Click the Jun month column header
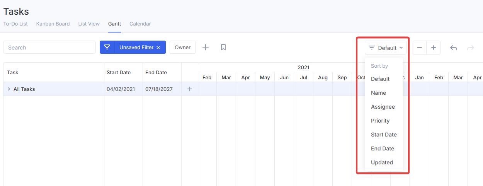Image resolution: width=483 pixels, height=186 pixels. coord(284,77)
